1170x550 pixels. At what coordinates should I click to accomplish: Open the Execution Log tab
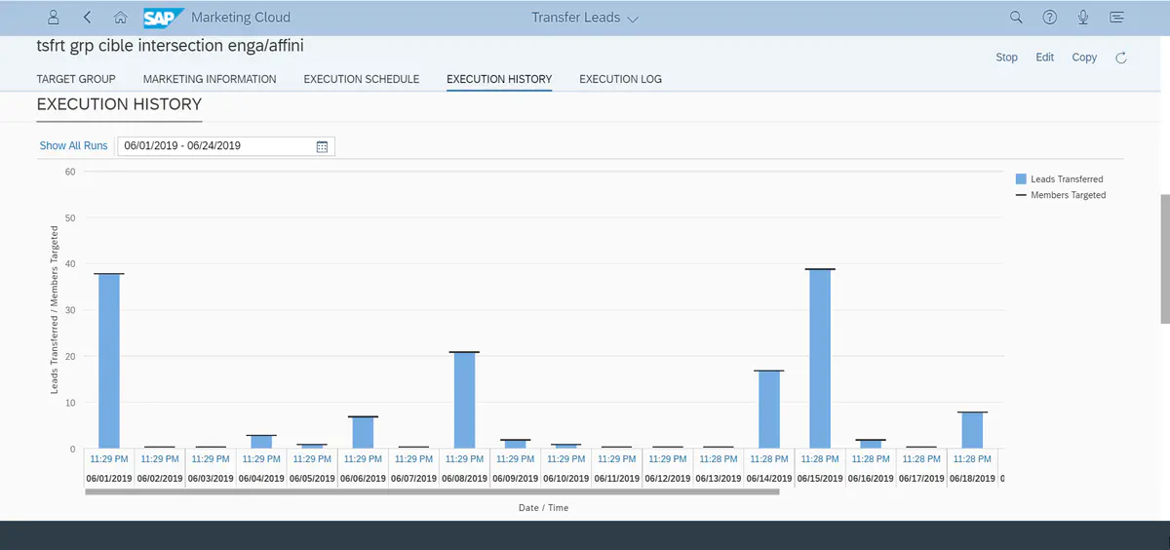click(x=620, y=79)
